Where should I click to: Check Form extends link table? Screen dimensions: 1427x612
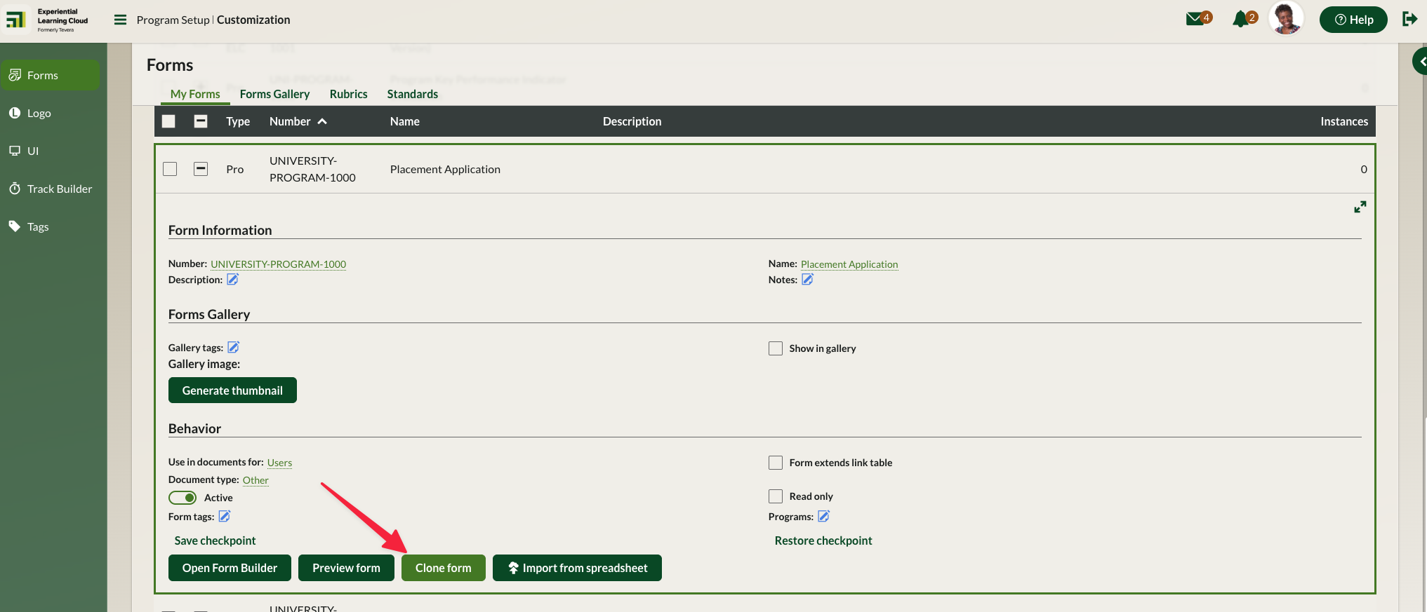pos(776,463)
